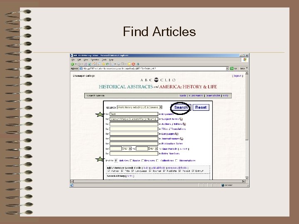Toggle the Language search field checkbox
Image resolution: width=299 pixels, height=224 pixels.
pos(133,171)
